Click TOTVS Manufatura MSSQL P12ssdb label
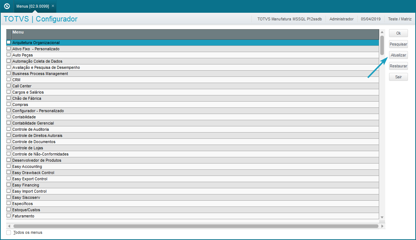The height and width of the screenshot is (240, 416). click(x=289, y=19)
